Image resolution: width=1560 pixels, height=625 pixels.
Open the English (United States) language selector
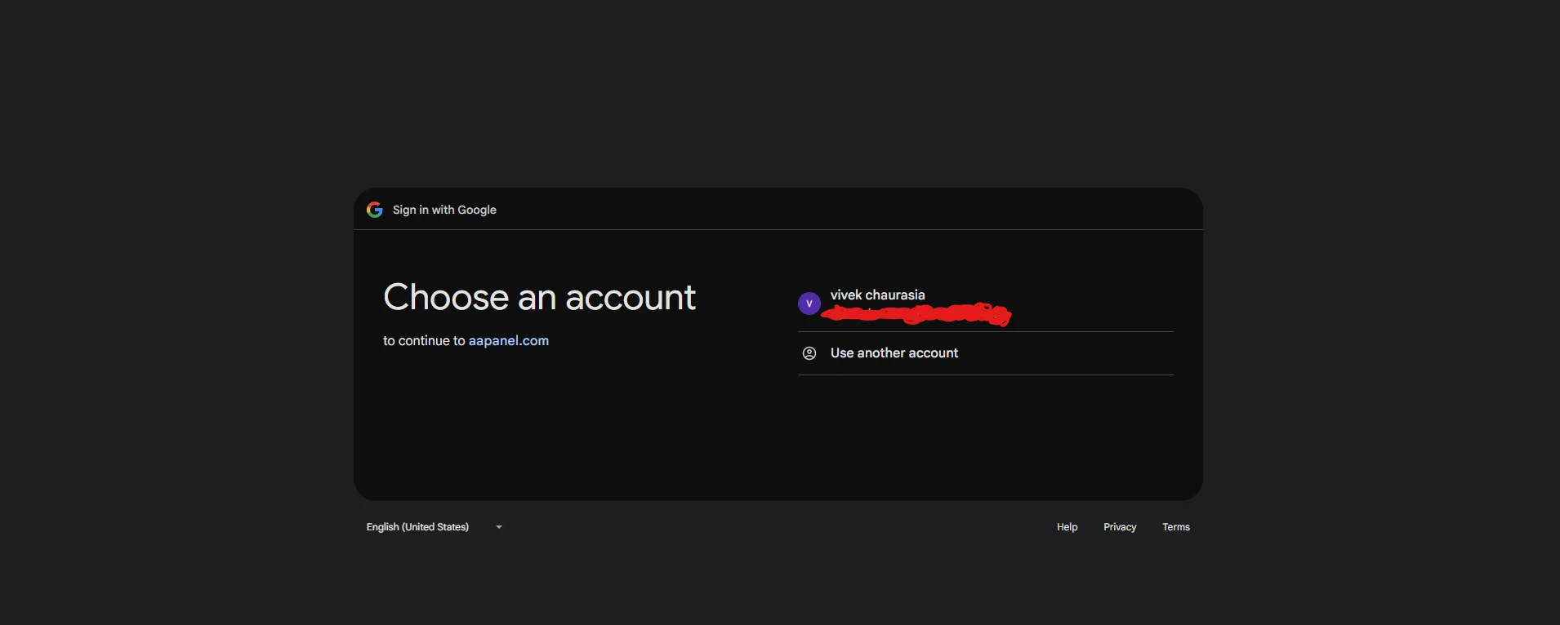pyautogui.click(x=417, y=527)
